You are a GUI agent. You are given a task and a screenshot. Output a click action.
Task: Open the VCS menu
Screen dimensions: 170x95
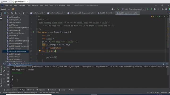(x=56, y=5)
